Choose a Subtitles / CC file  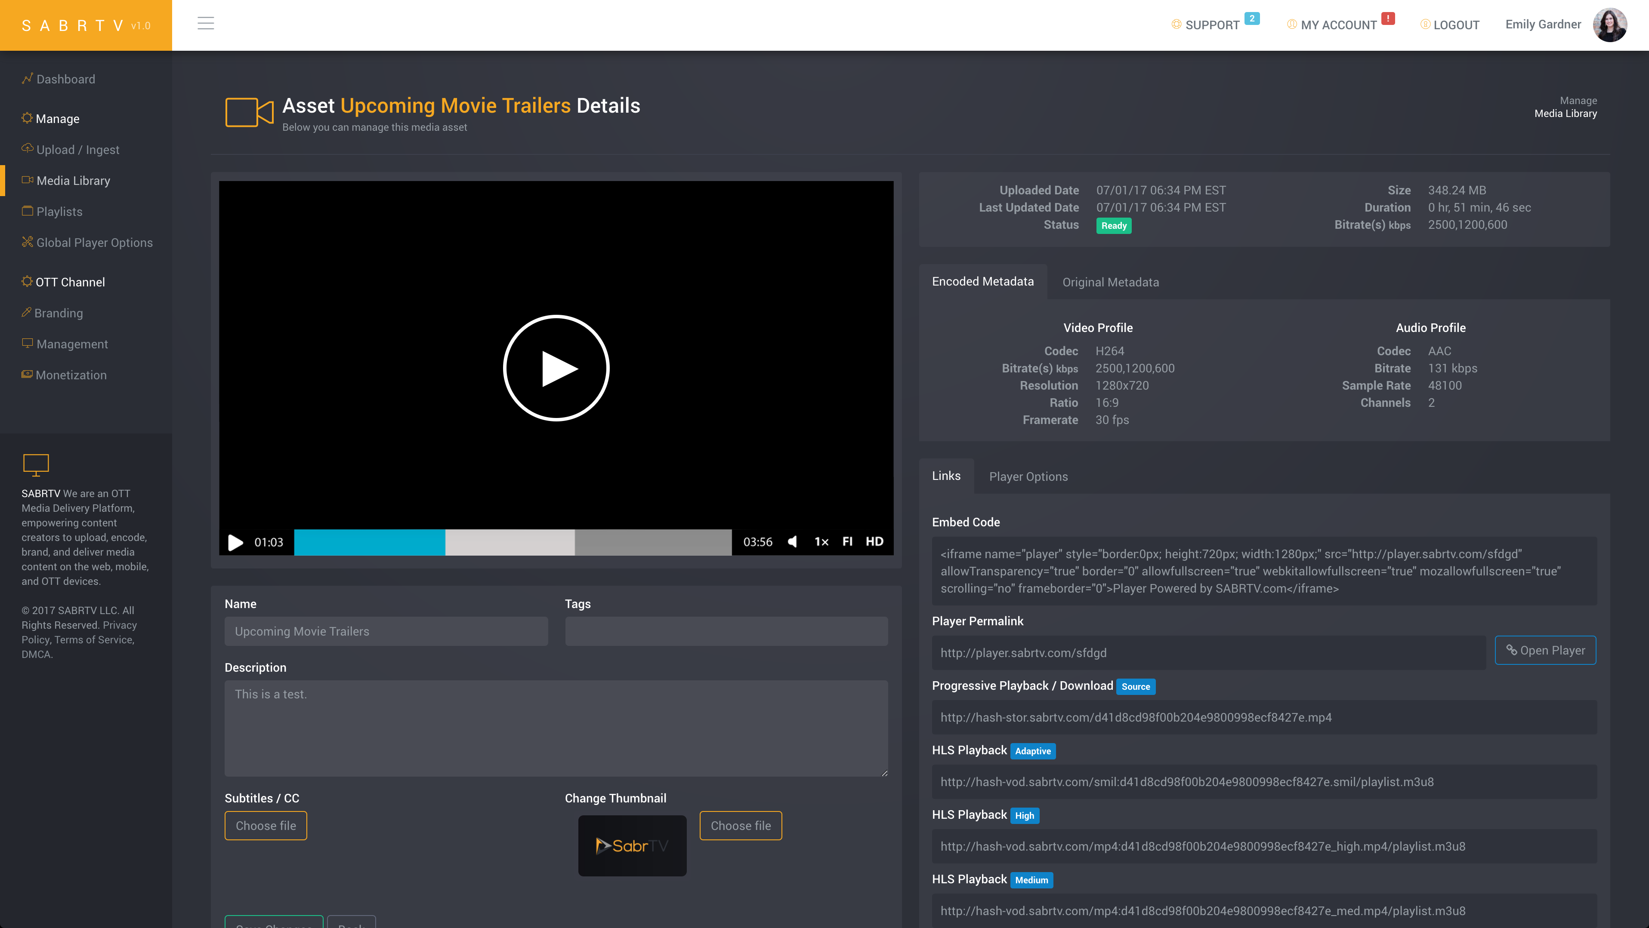point(266,826)
